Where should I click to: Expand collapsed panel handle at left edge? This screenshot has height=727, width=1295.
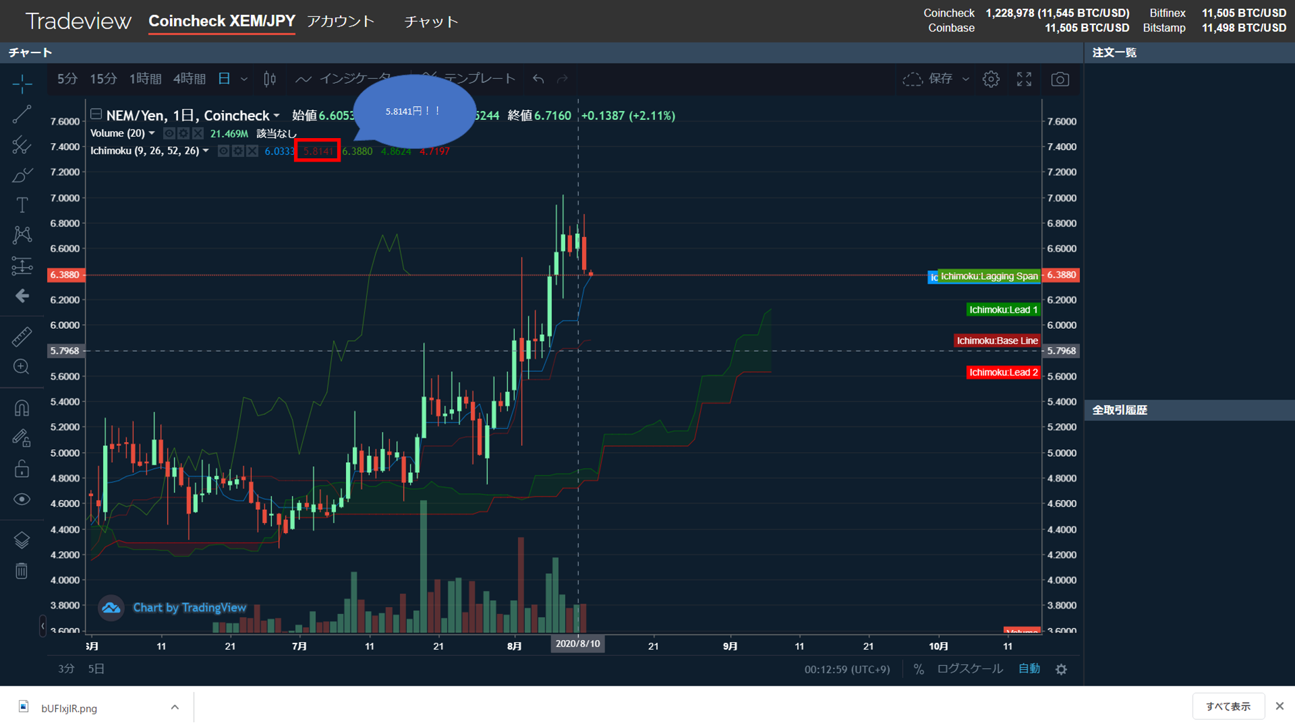(43, 626)
